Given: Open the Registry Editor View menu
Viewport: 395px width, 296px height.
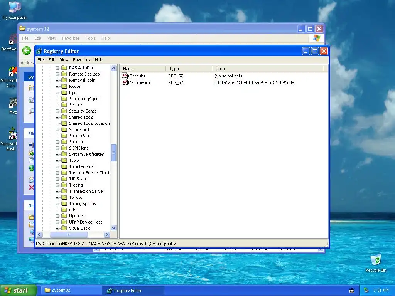Looking at the screenshot, I should 64,60.
